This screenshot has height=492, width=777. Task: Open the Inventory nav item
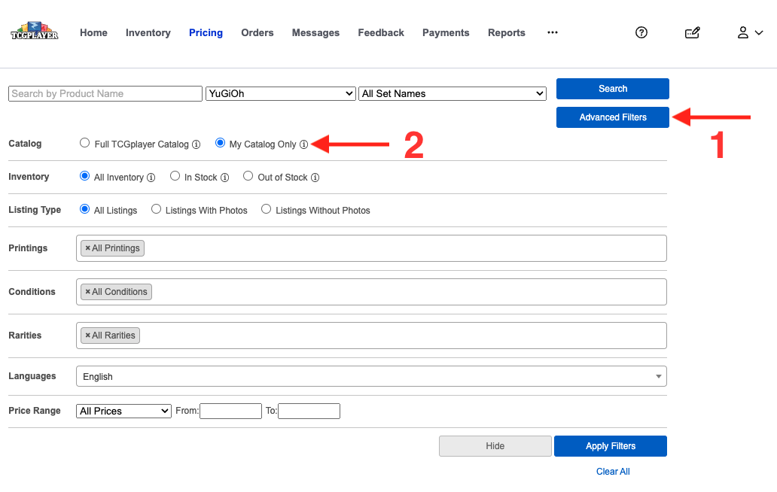148,32
